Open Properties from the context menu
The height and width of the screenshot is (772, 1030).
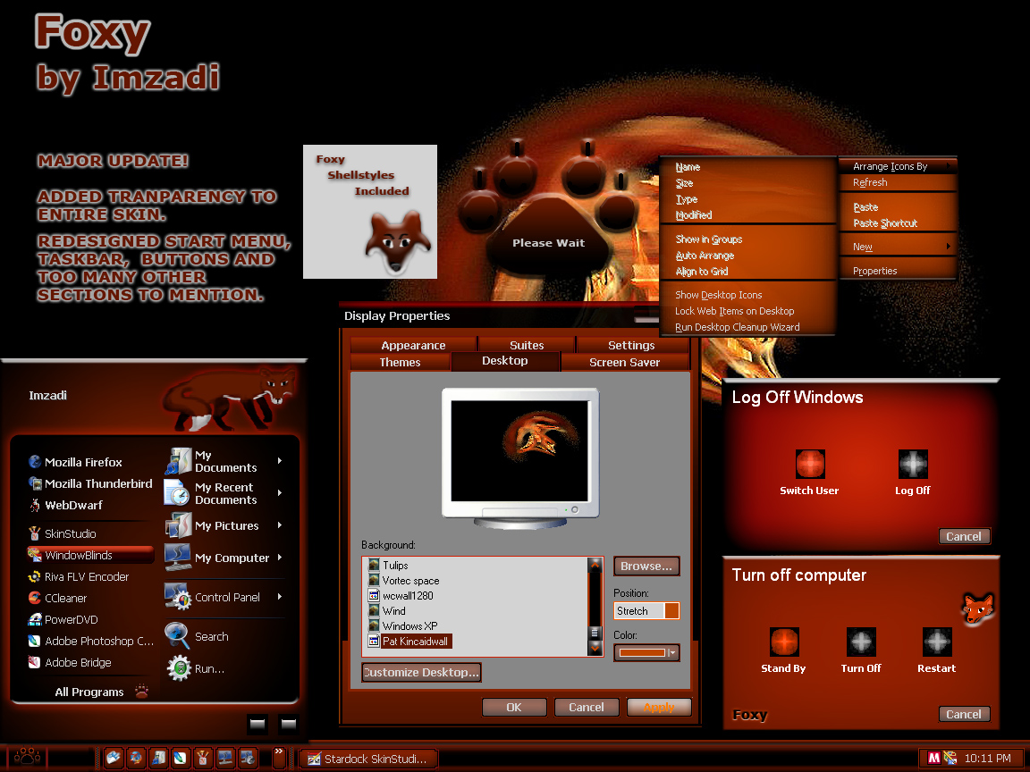[875, 271]
